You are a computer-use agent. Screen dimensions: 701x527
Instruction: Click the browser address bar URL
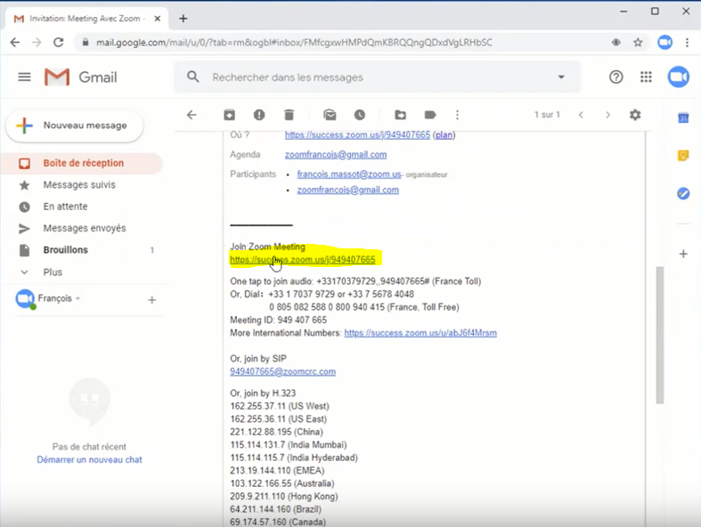pyautogui.click(x=294, y=43)
